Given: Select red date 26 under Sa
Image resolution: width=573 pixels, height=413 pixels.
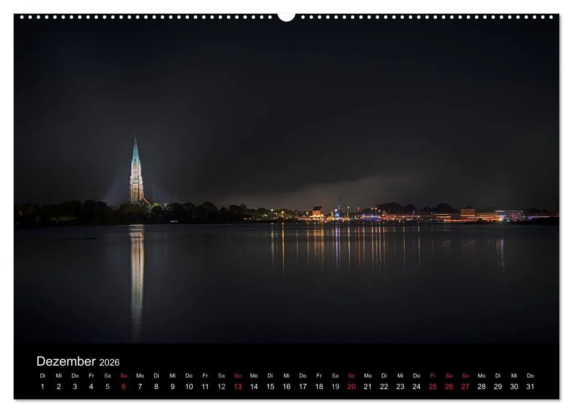Looking at the screenshot, I should [x=449, y=387].
